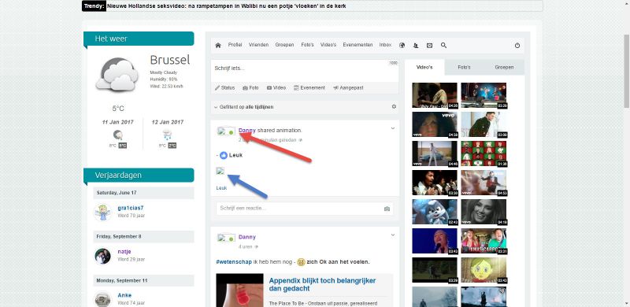630x307 pixels.
Task: Click the blue Leuk thumbs-up icon
Action: (224, 155)
